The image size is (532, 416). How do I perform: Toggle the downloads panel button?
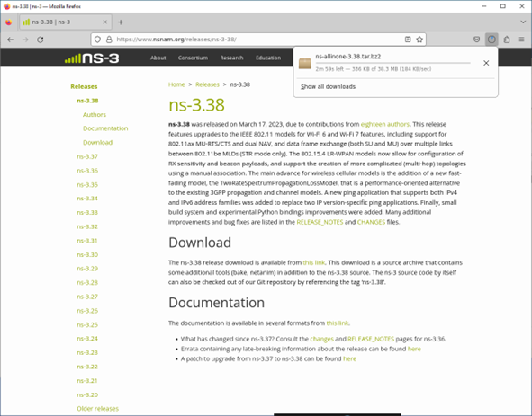[491, 40]
